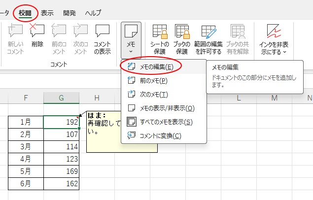Click cell containing 114
Image resolution: width=313 pixels, height=200 pixels.
point(61,147)
